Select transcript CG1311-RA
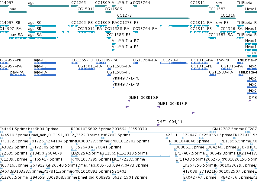Viewport: 257px width, 182px height. point(201,23)
